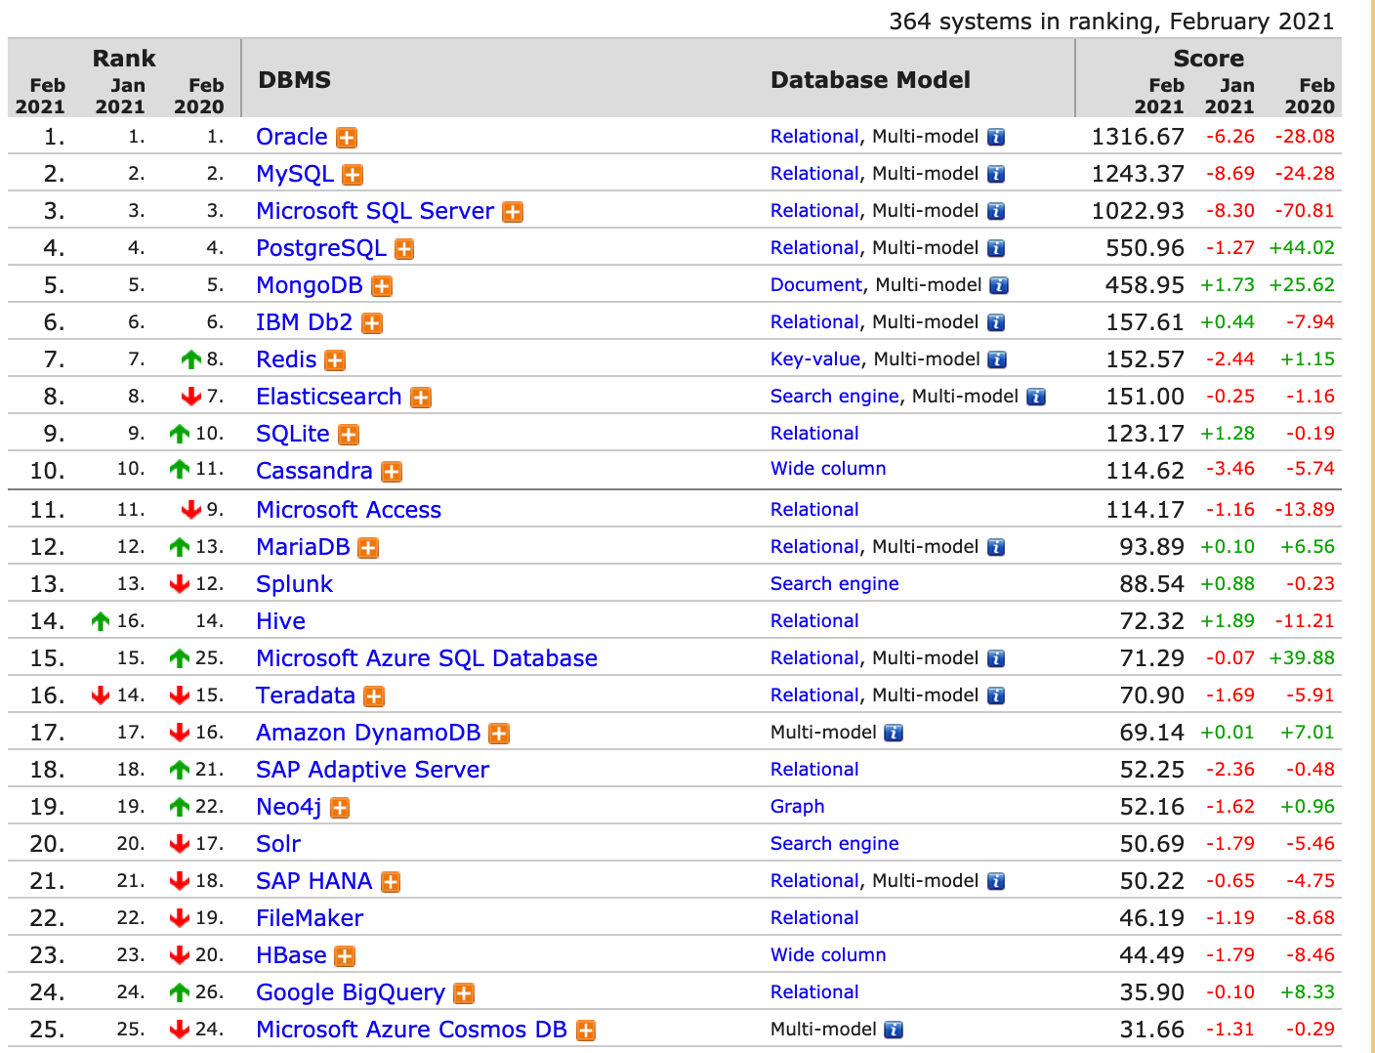
Task: Click the info icon in the MariaDB row
Action: pos(996,547)
